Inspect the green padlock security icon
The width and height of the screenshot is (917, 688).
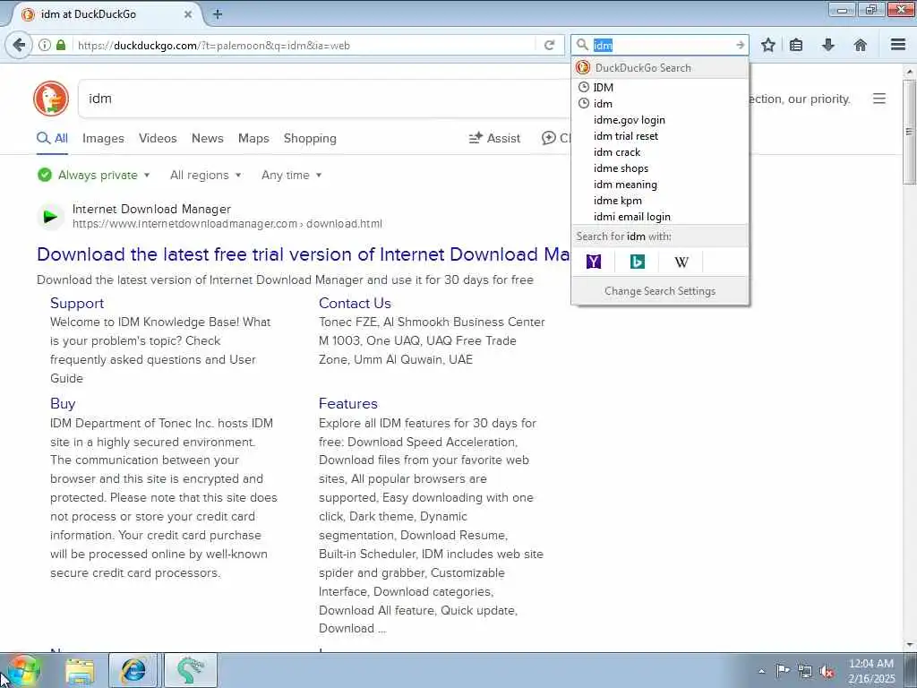[61, 45]
